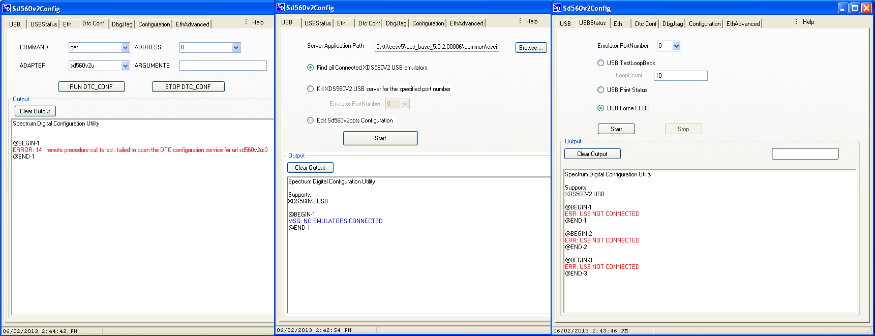Viewport: 875px width, 336px height.
Task: Open Help menu in middle window
Action: 532,21
